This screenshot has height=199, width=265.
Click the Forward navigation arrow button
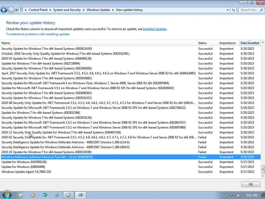pyautogui.click(x=11, y=10)
